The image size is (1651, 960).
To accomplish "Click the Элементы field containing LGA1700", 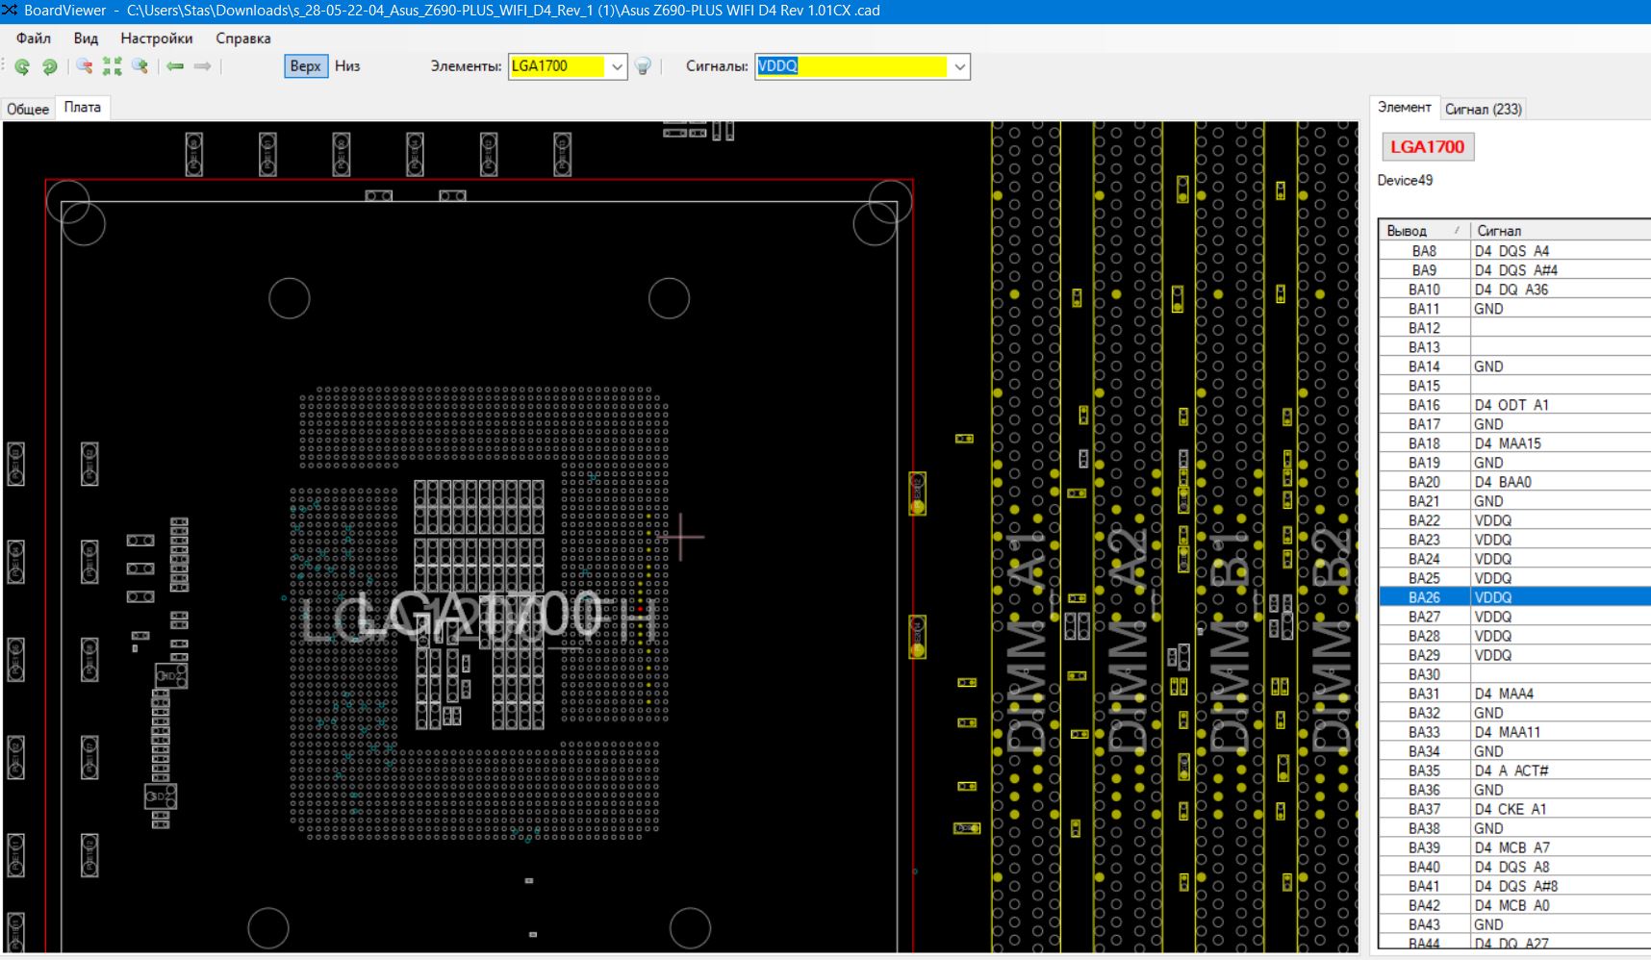I will (x=557, y=66).
